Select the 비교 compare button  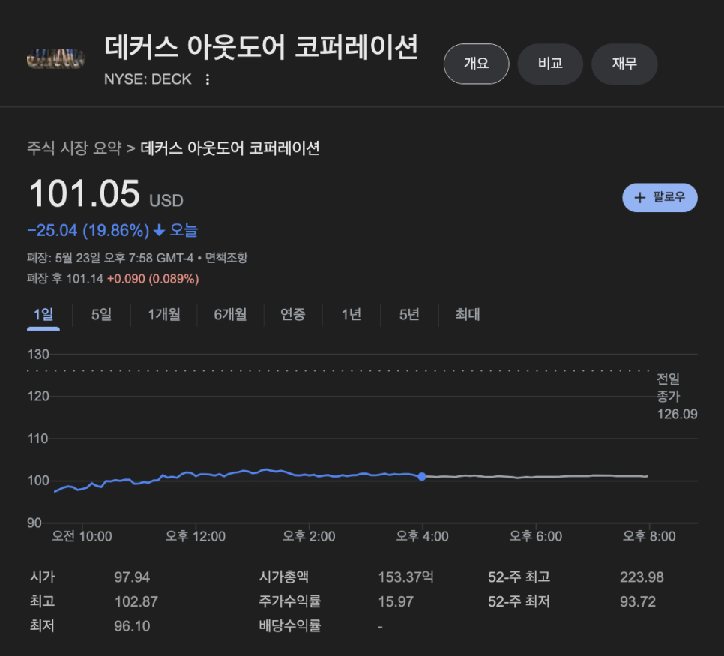(550, 64)
